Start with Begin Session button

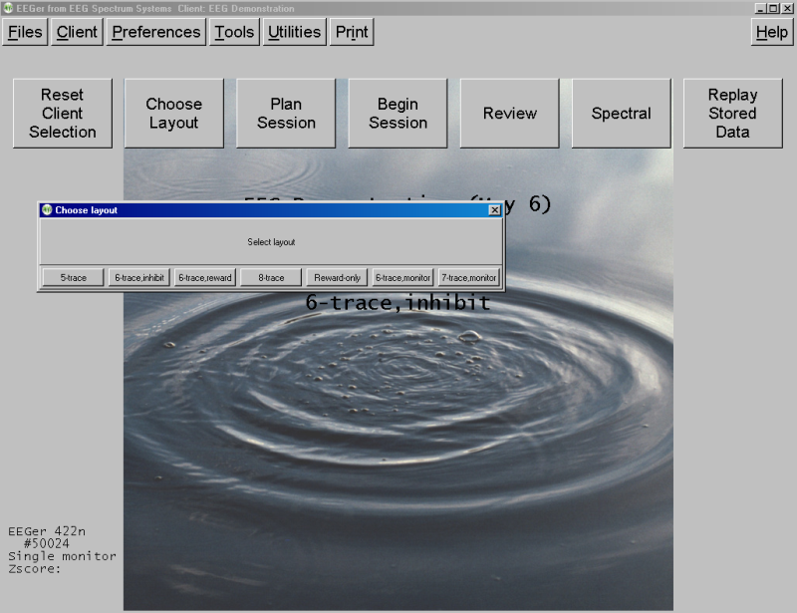[398, 114]
